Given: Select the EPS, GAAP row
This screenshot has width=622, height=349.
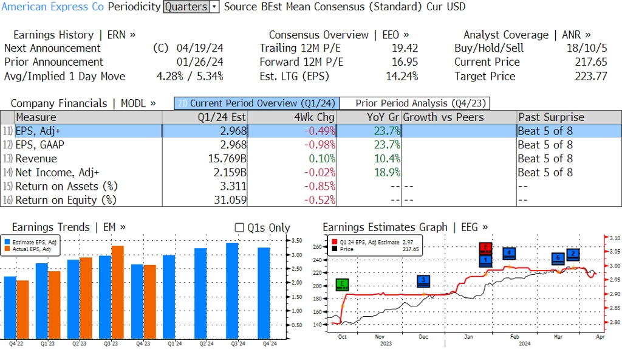Looking at the screenshot, I should point(311,145).
